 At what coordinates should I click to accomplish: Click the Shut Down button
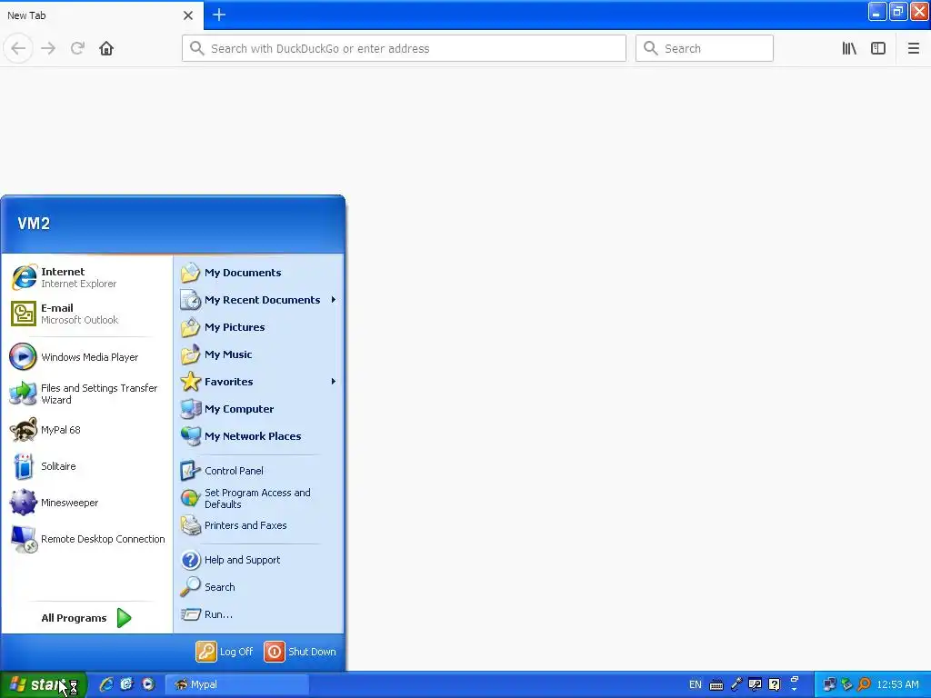[x=300, y=652]
